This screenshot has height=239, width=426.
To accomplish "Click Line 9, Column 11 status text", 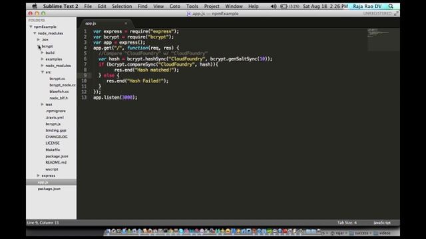I will tap(43, 222).
